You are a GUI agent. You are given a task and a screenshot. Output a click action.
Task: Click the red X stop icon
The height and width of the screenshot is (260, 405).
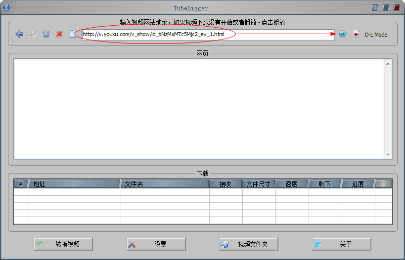pyautogui.click(x=59, y=34)
